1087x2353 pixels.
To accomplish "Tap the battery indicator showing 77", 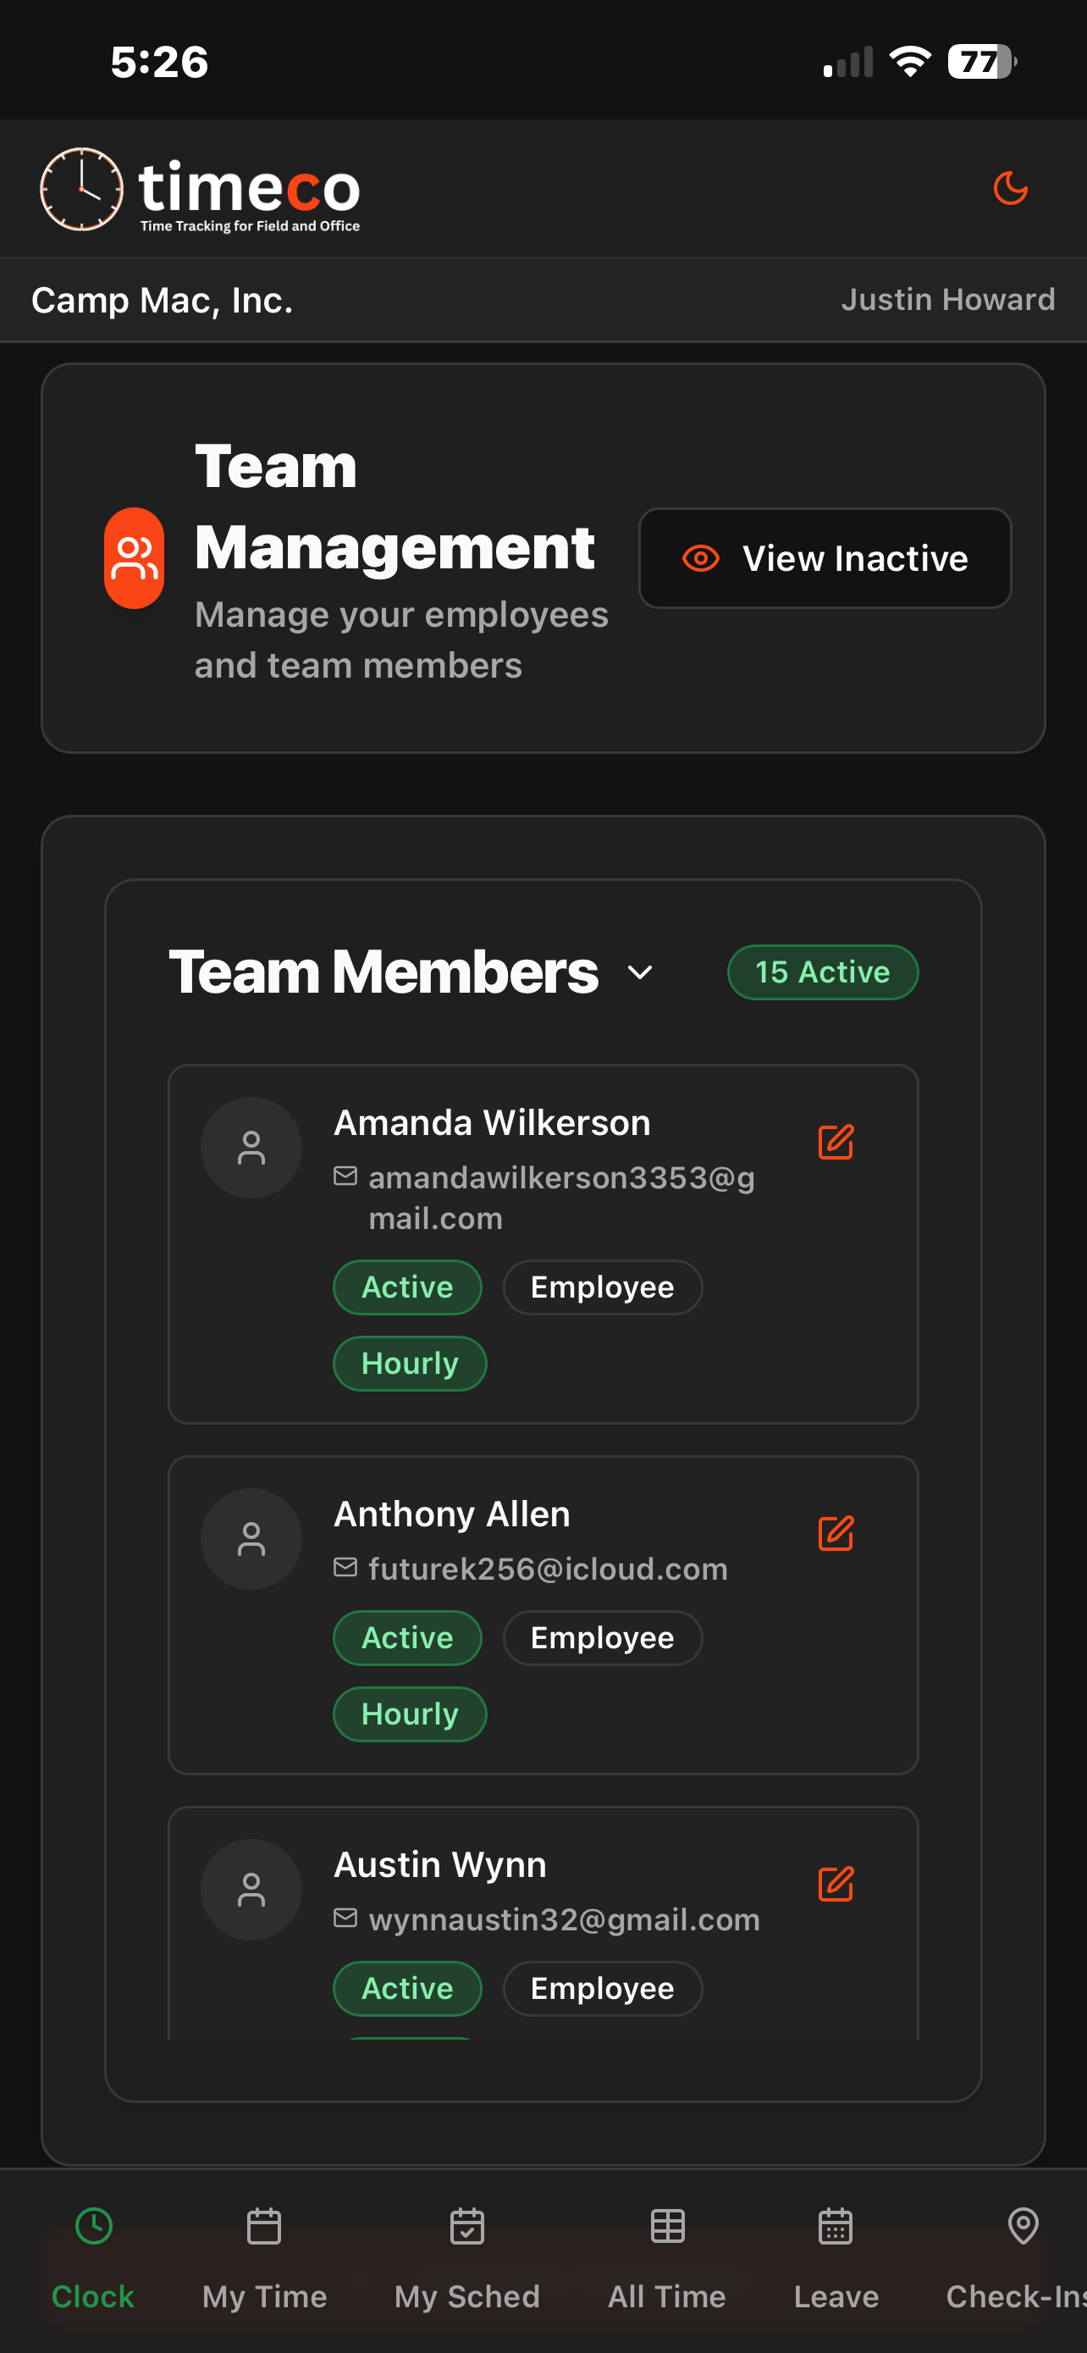I will (982, 61).
